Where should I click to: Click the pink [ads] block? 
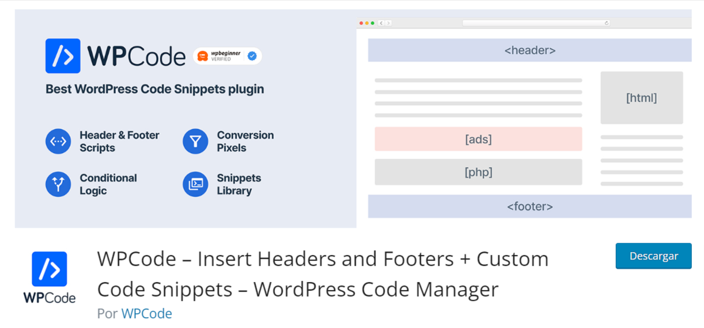coord(478,139)
